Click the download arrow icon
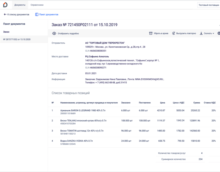The image size is (220, 172). (x=201, y=33)
